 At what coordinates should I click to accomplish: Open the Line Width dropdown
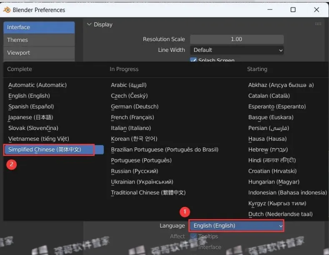pyautogui.click(x=237, y=50)
